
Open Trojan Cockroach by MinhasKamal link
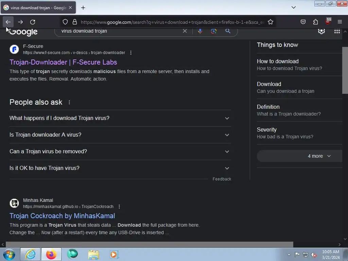tap(62, 216)
